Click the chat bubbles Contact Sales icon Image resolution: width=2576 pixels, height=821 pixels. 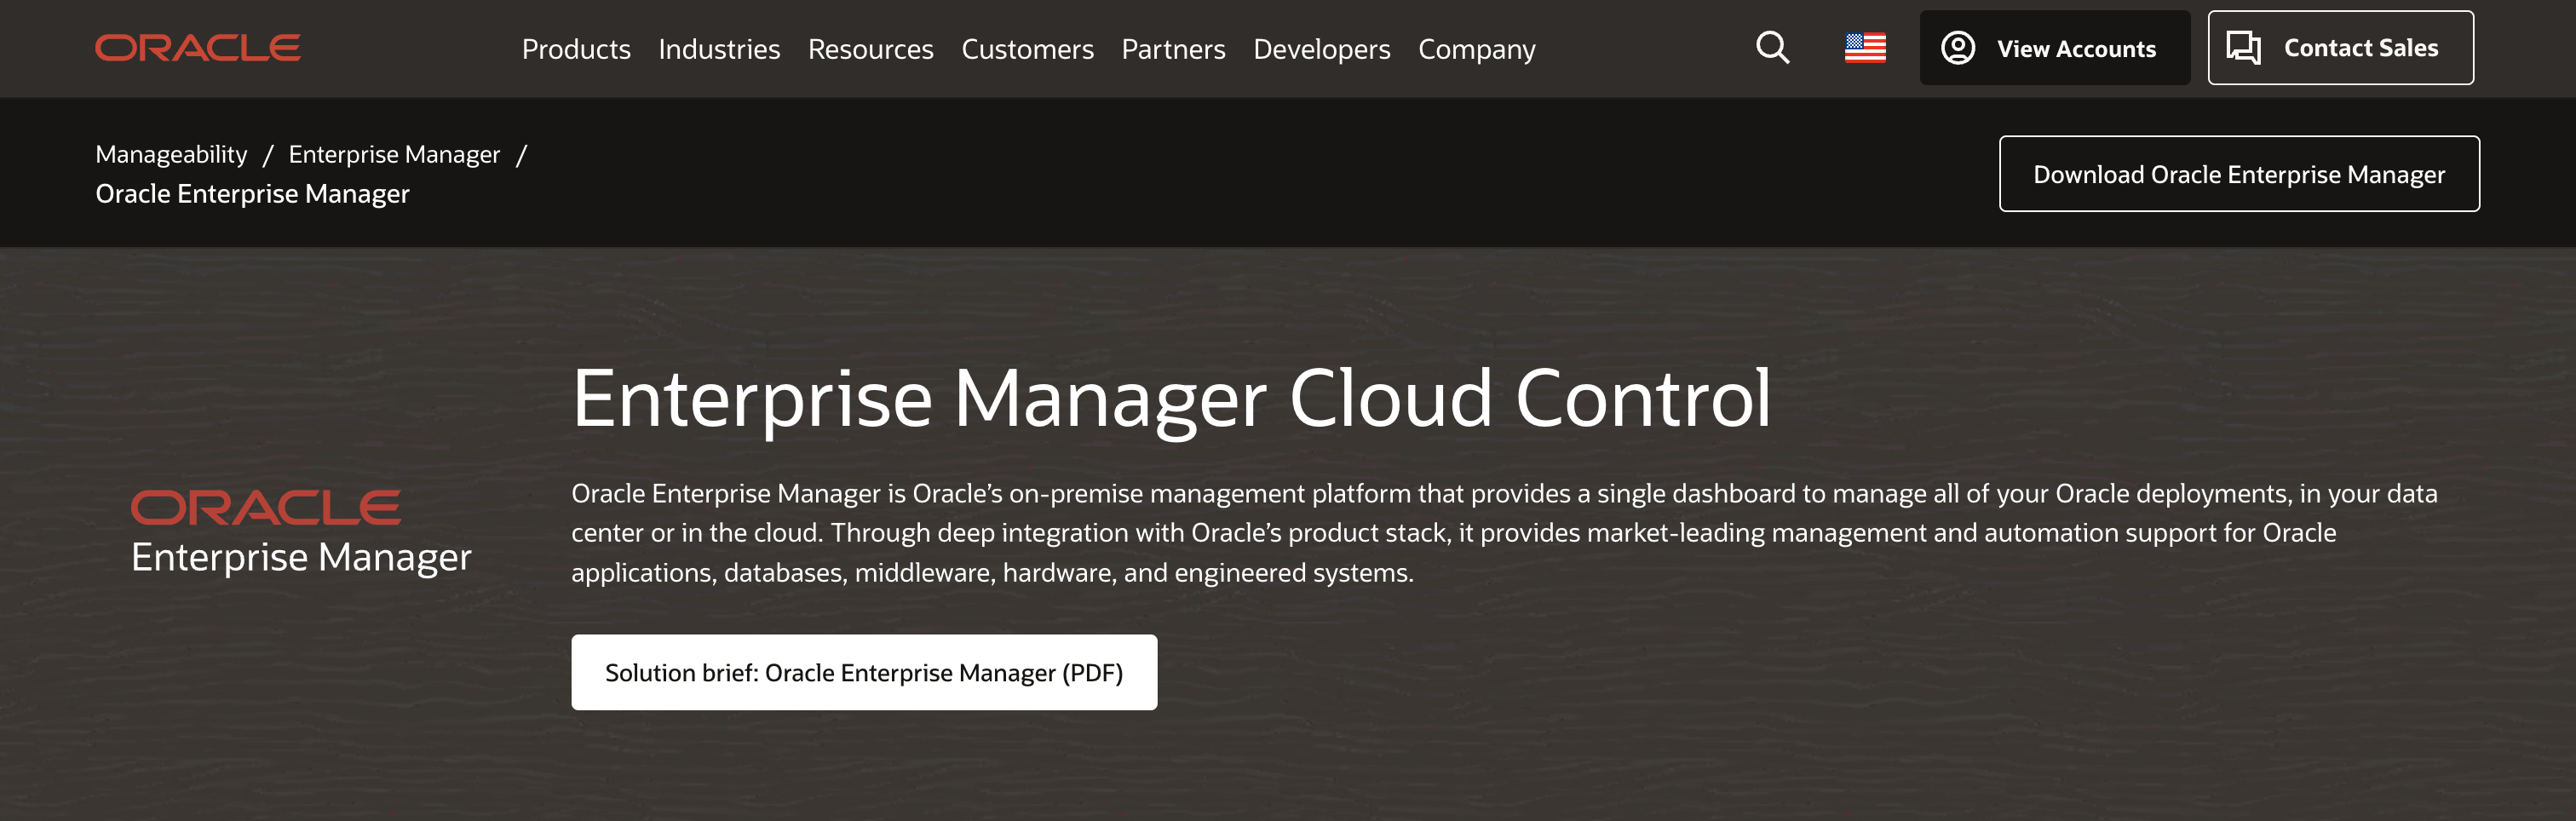tap(2243, 48)
